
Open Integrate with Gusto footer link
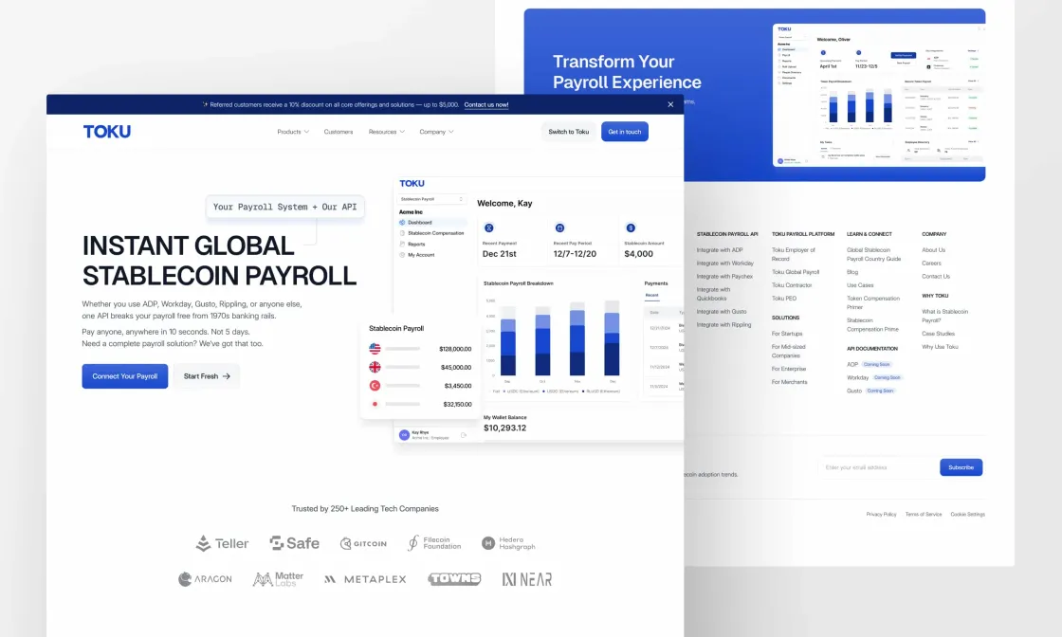click(722, 312)
